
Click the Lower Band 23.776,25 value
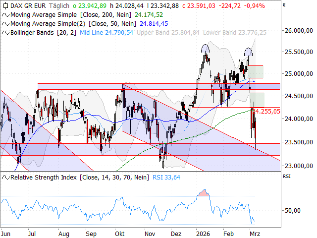pyautogui.click(x=235, y=33)
